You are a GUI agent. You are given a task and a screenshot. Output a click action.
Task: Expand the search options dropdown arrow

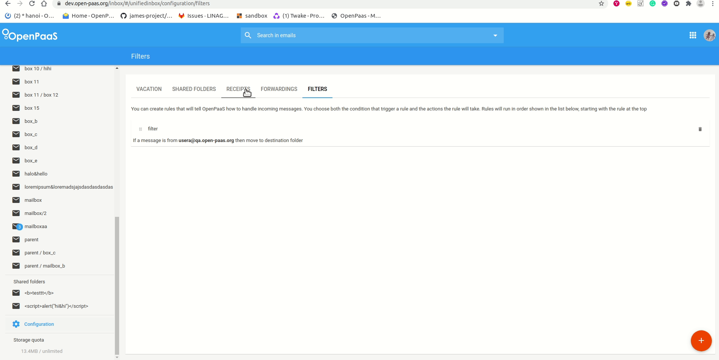click(495, 35)
